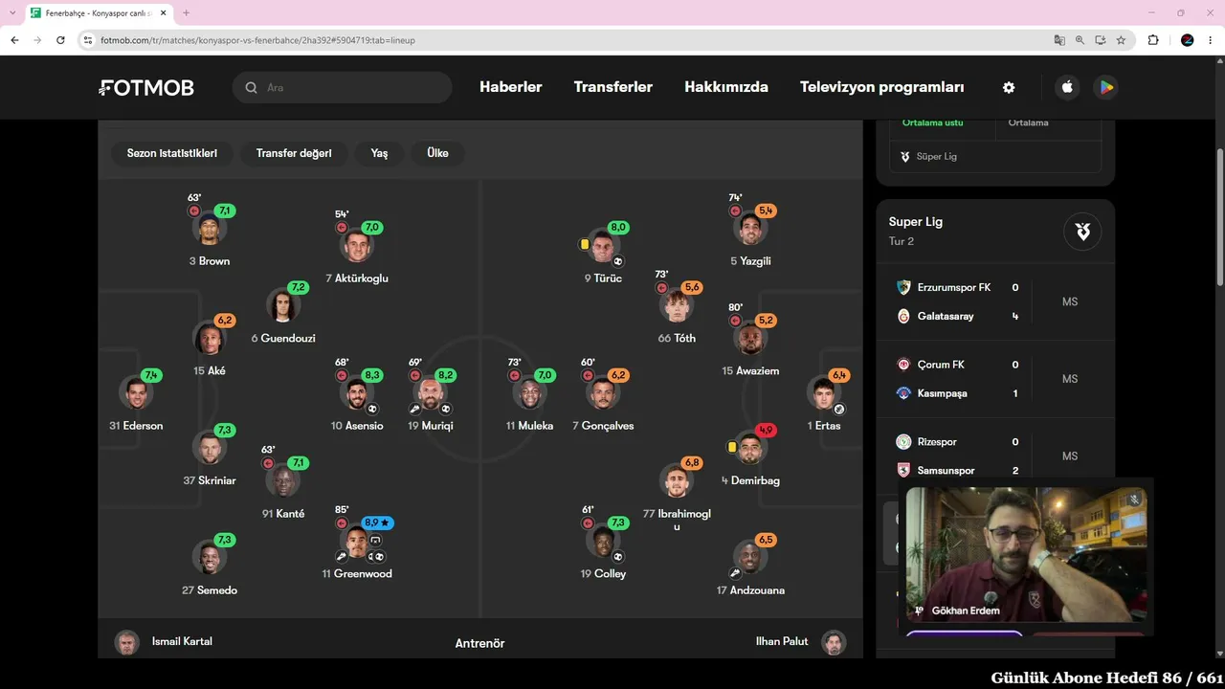This screenshot has height=689, width=1225.
Task: Go back to the previous page
Action: [14, 40]
